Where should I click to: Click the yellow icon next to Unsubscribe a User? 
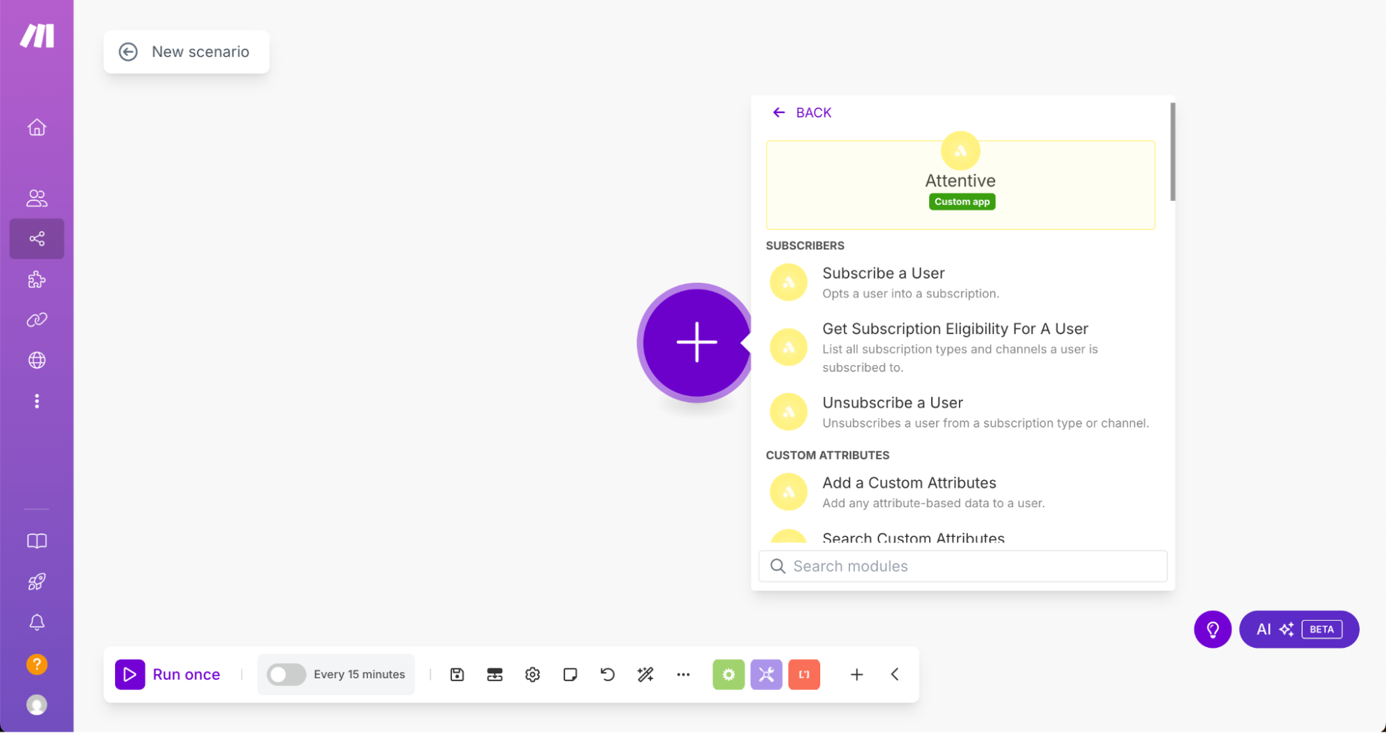tap(788, 412)
